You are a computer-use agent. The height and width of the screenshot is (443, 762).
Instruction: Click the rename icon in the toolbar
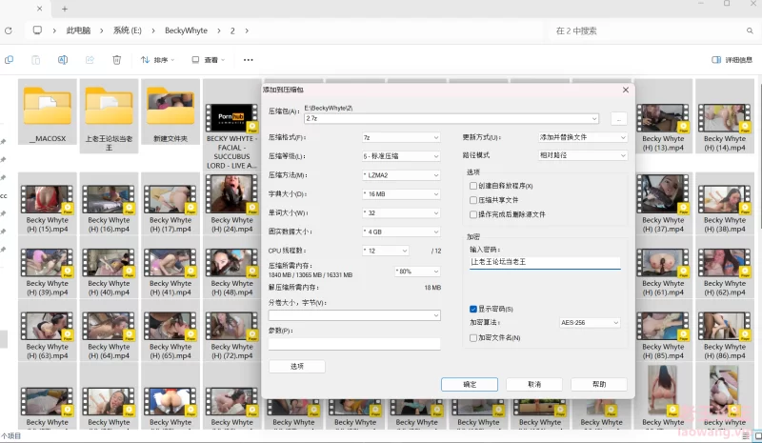tap(63, 59)
